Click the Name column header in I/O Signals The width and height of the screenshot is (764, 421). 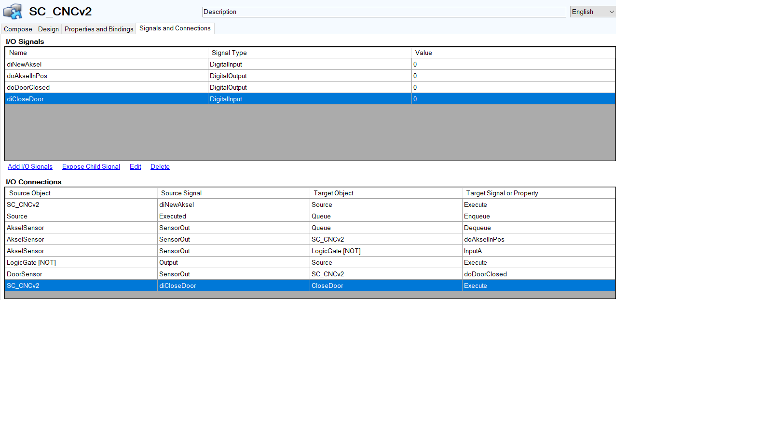tap(107, 53)
